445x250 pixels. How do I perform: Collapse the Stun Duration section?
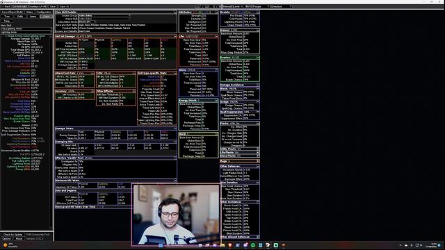point(258,183)
